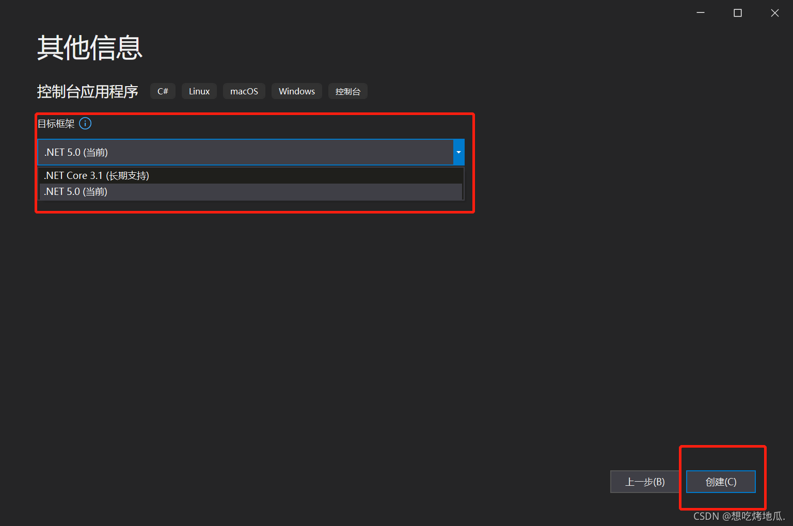Go back with 上一步(B) button
The width and height of the screenshot is (793, 526).
645,482
